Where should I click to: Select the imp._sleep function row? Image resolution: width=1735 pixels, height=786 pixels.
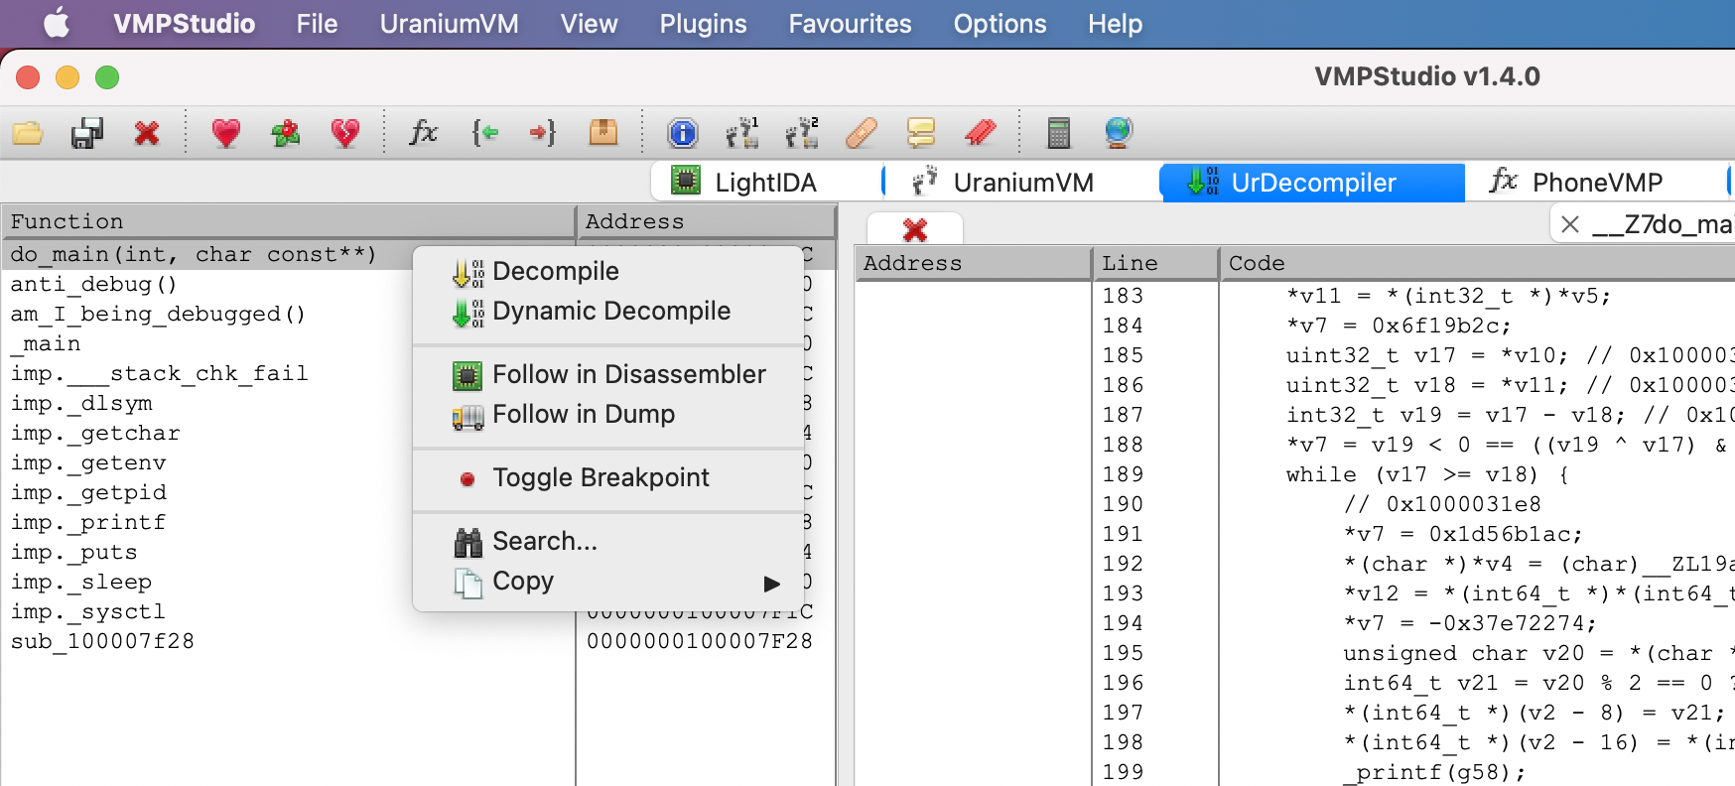(81, 582)
